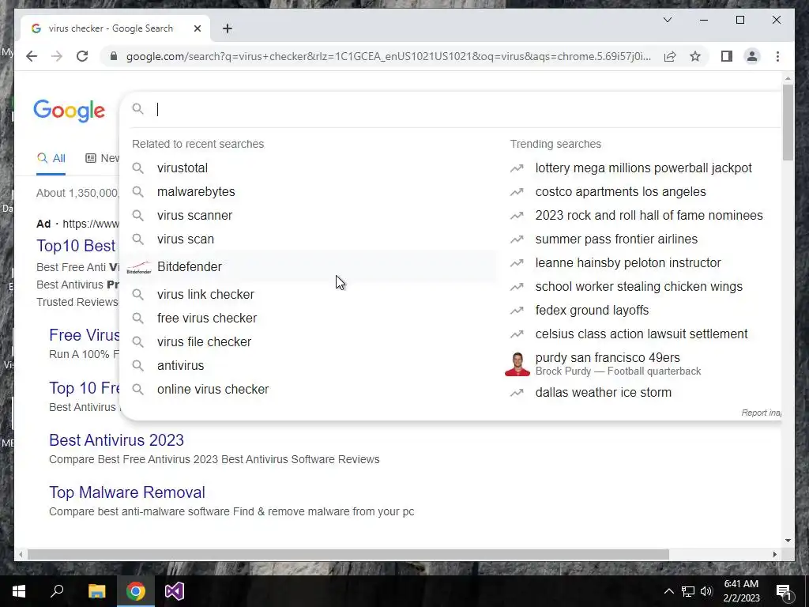
Task: Click the forward navigation arrow
Action: [57, 56]
